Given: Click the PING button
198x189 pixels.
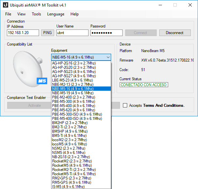Looking at the screenshot, I should coord(48,33).
